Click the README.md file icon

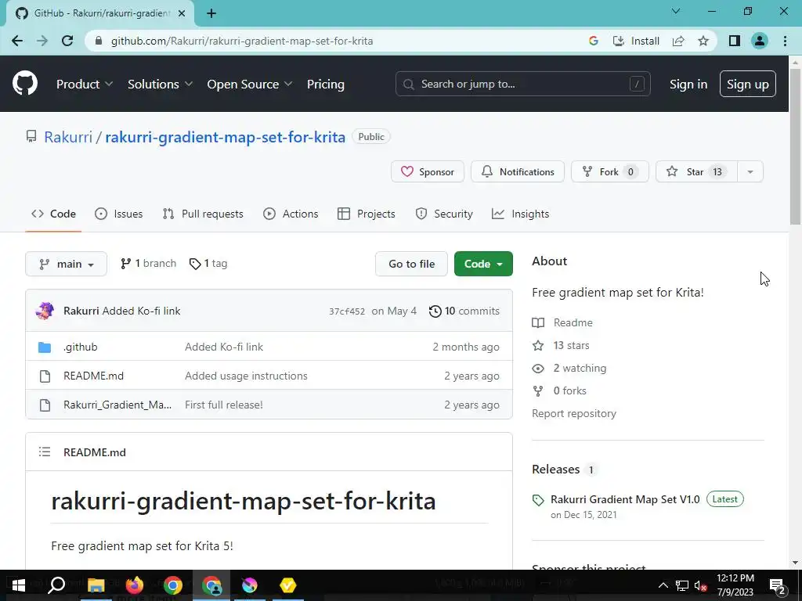click(45, 376)
